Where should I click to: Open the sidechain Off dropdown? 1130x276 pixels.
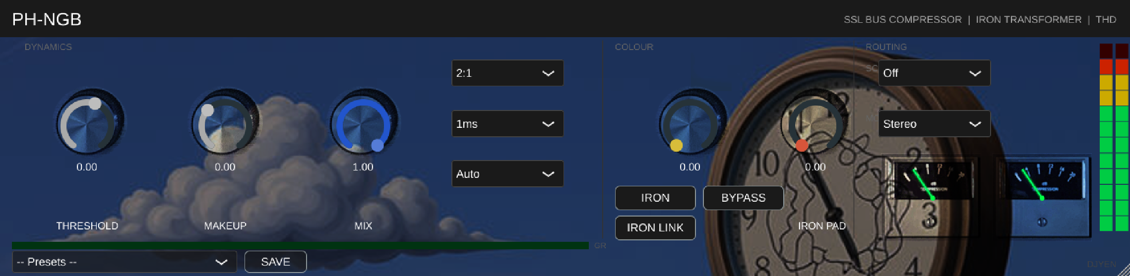tap(935, 73)
